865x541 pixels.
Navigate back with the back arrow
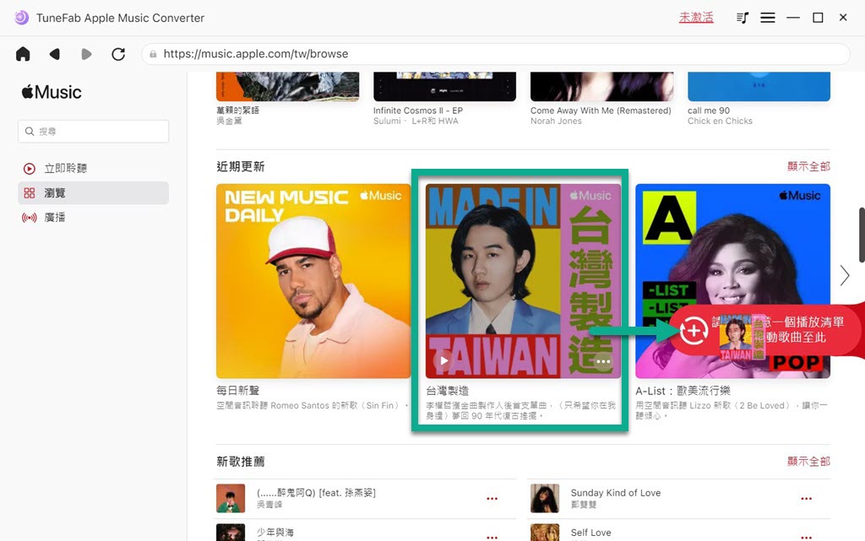click(55, 54)
